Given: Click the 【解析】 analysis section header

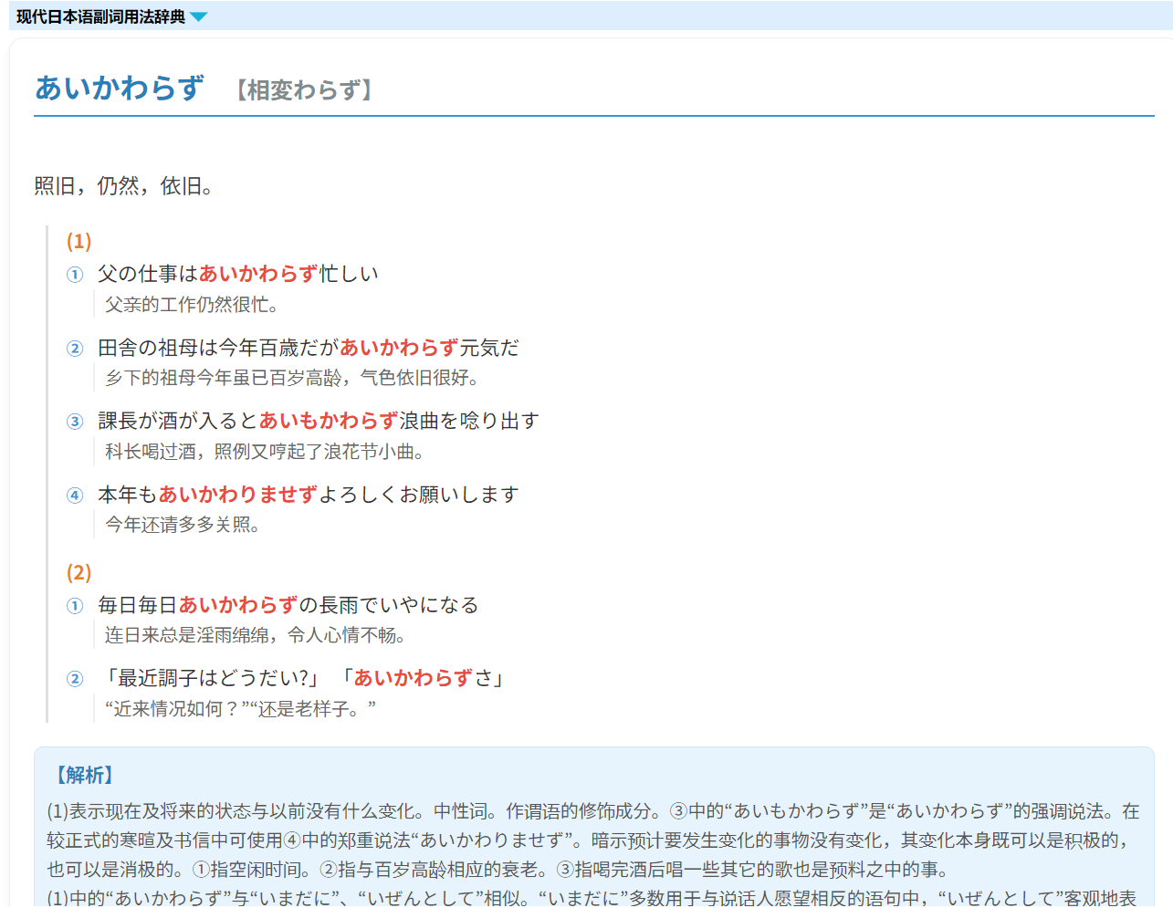Looking at the screenshot, I should tap(84, 775).
